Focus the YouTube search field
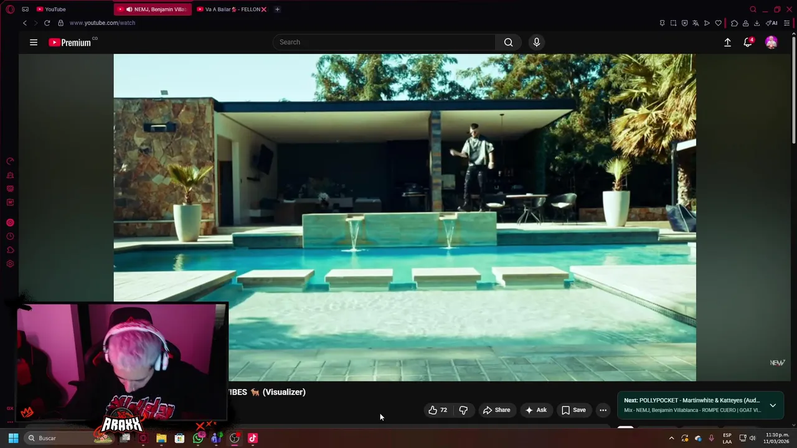Viewport: 797px width, 448px height. point(384,42)
